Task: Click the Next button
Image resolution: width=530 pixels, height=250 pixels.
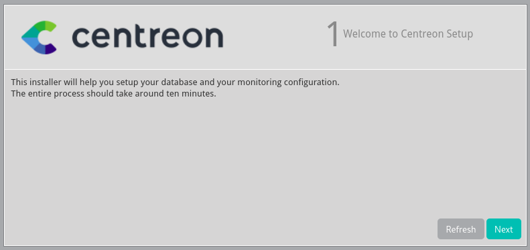Action: [x=504, y=229]
